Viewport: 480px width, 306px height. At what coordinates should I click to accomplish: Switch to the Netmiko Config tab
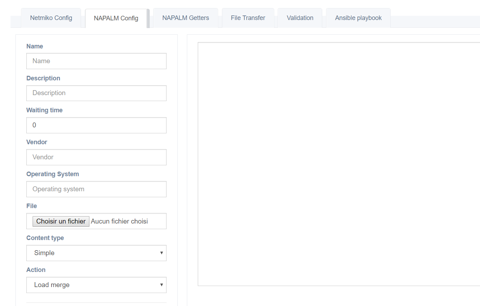pyautogui.click(x=51, y=18)
